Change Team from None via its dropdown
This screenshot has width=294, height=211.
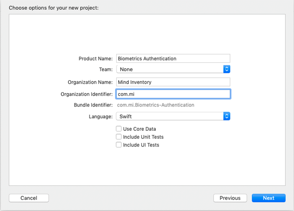tap(173, 69)
